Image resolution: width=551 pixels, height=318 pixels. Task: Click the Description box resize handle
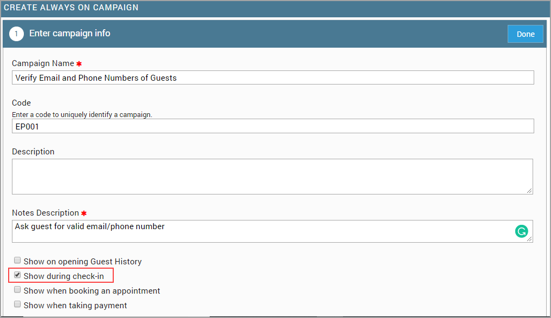click(529, 191)
